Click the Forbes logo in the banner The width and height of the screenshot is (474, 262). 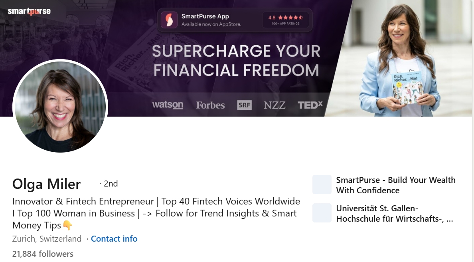(210, 105)
